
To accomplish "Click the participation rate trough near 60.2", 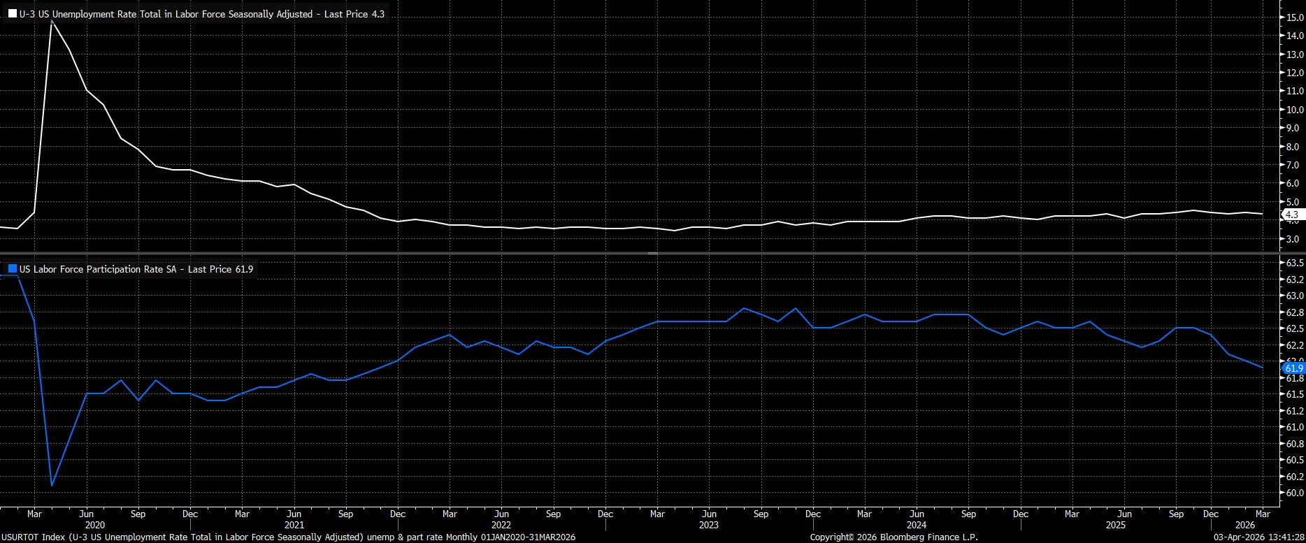I will 52,485.
